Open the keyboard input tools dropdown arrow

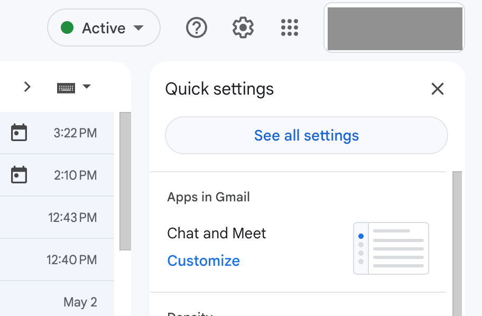[x=87, y=86]
